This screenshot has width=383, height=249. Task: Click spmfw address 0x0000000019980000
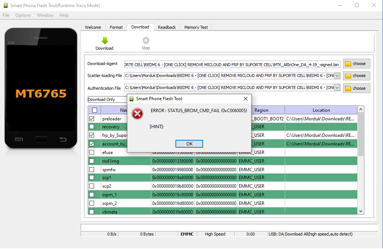(x=173, y=169)
